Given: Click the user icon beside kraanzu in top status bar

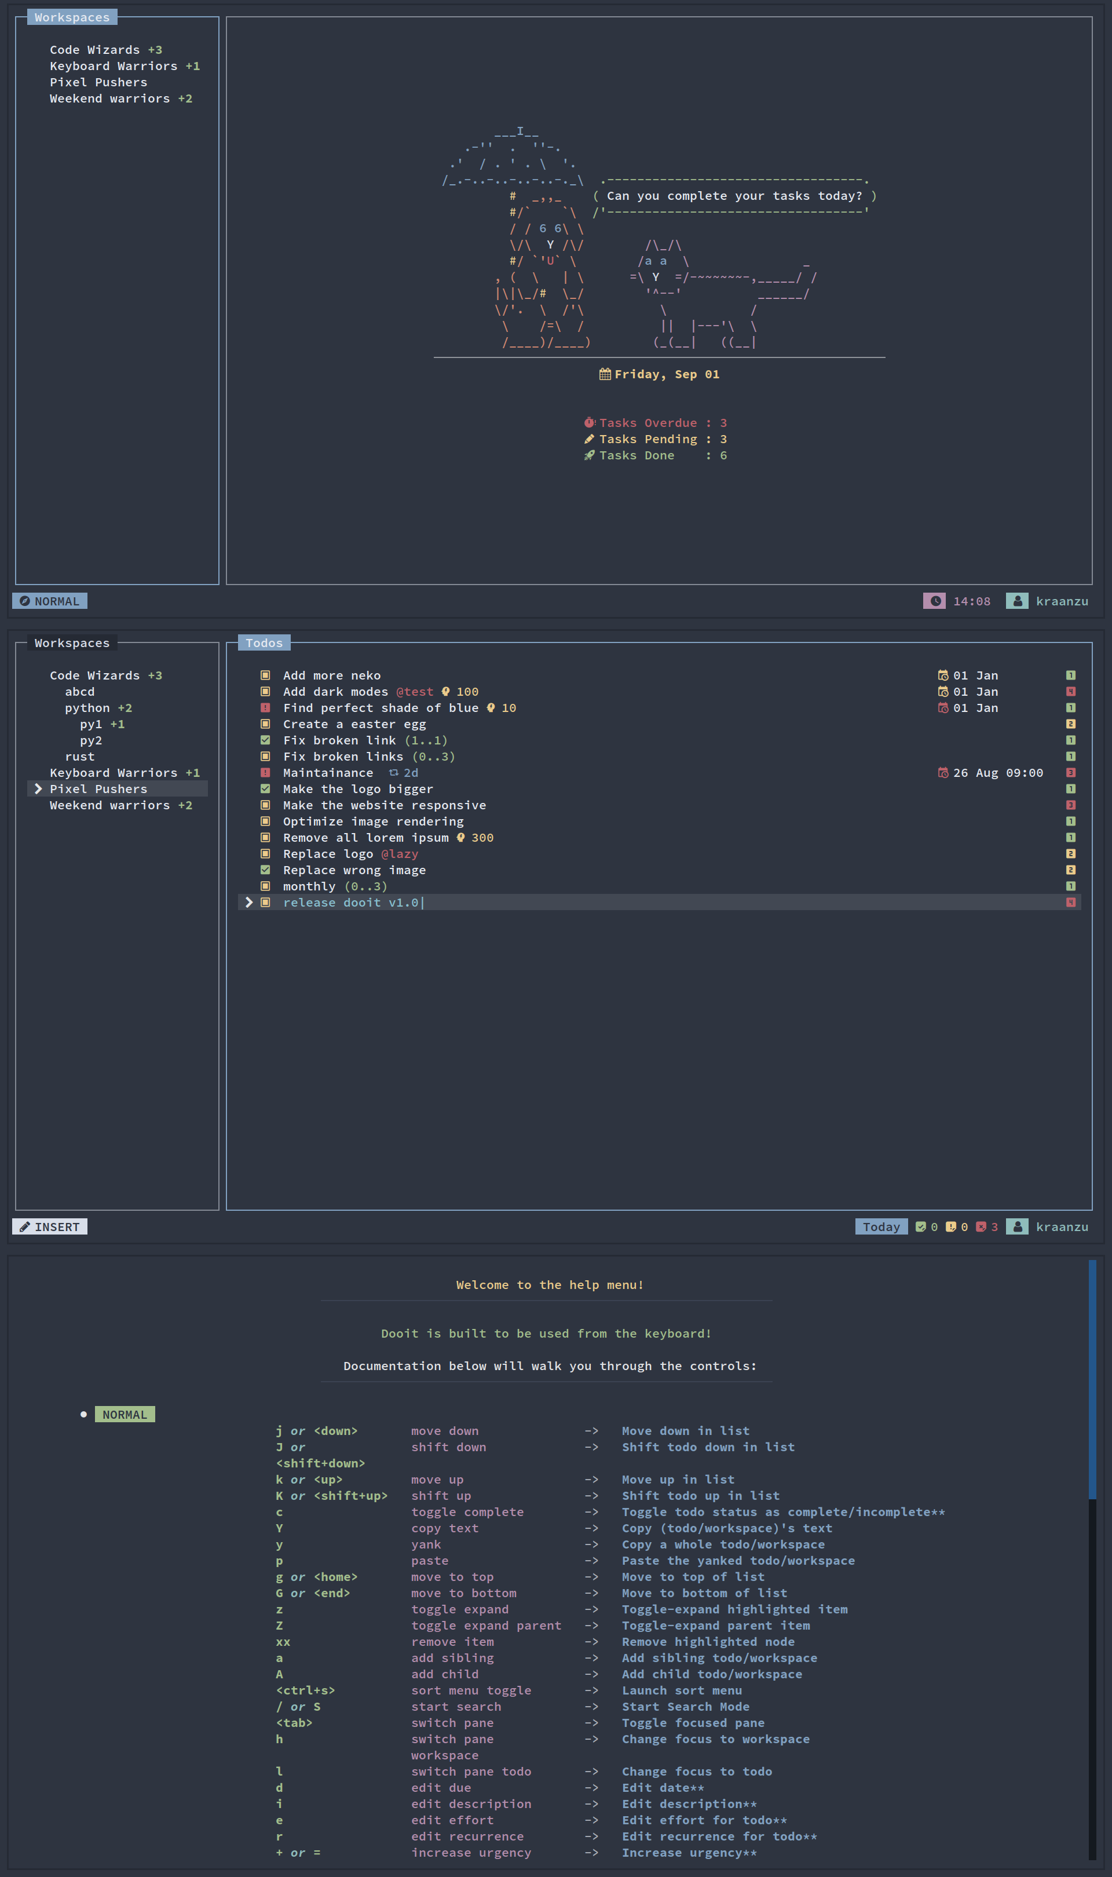Looking at the screenshot, I should [x=1017, y=601].
